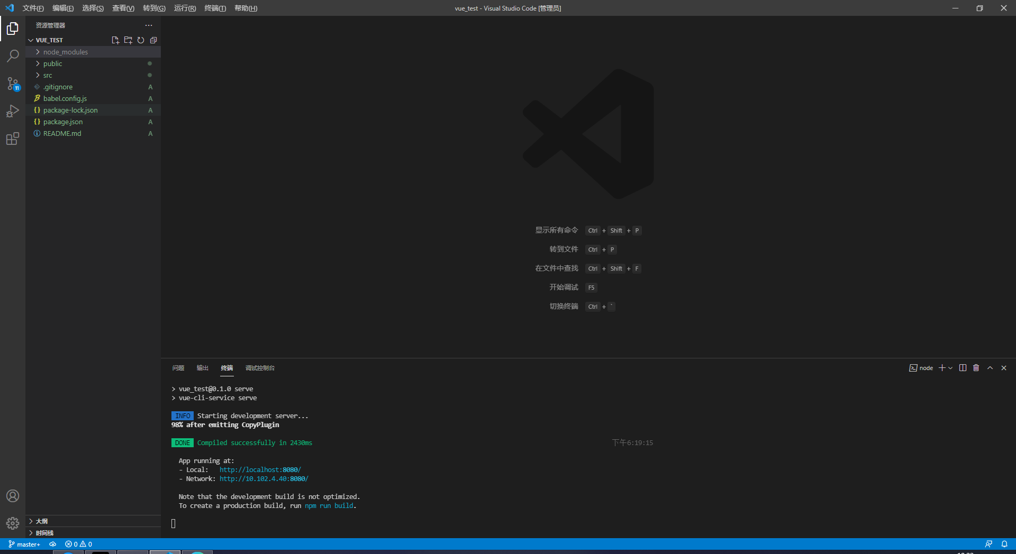
Task: Open the localhost:8080 link in terminal
Action: tap(260, 469)
